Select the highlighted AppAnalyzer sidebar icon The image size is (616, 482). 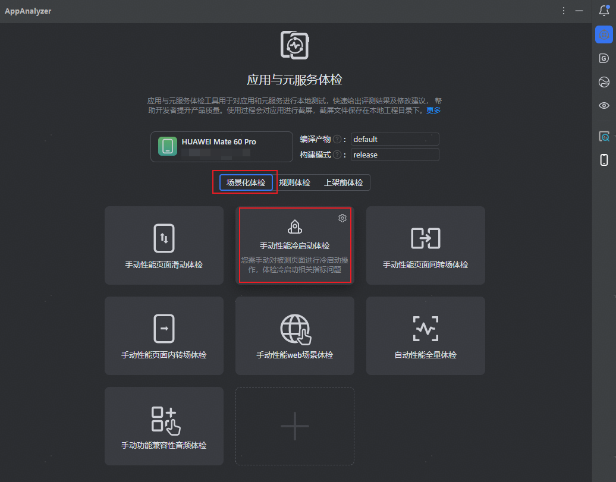[604, 34]
